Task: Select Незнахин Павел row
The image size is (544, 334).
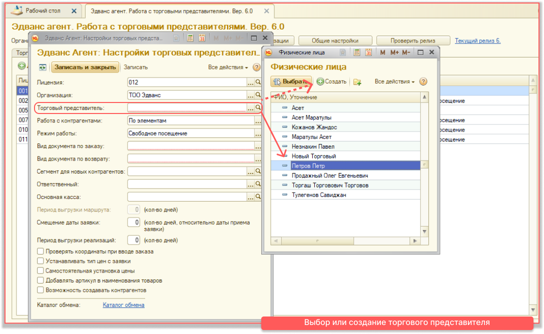Action: click(x=345, y=146)
